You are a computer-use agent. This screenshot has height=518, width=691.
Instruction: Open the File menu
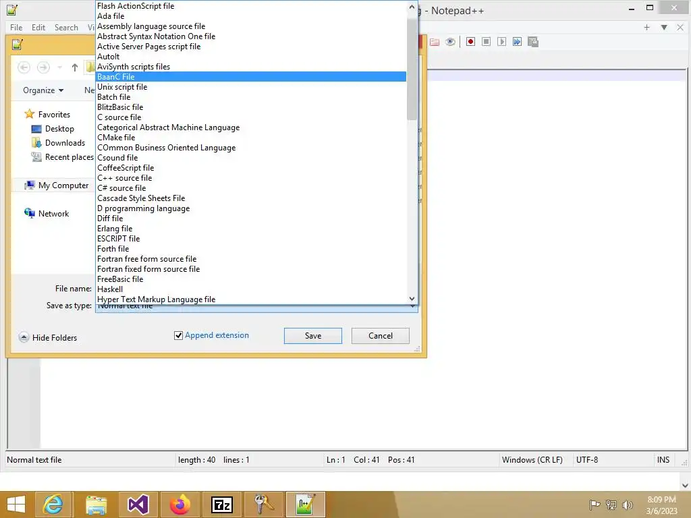16,27
